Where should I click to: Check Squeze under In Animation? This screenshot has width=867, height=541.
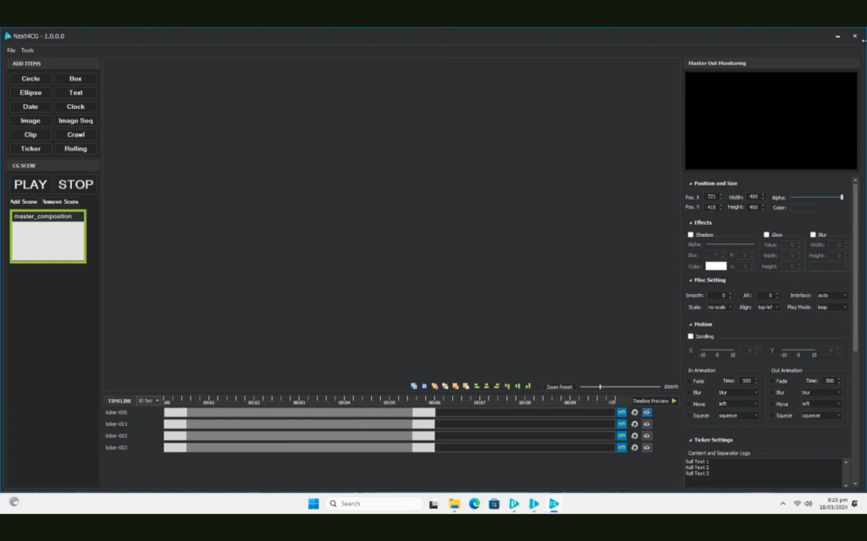[x=689, y=416]
